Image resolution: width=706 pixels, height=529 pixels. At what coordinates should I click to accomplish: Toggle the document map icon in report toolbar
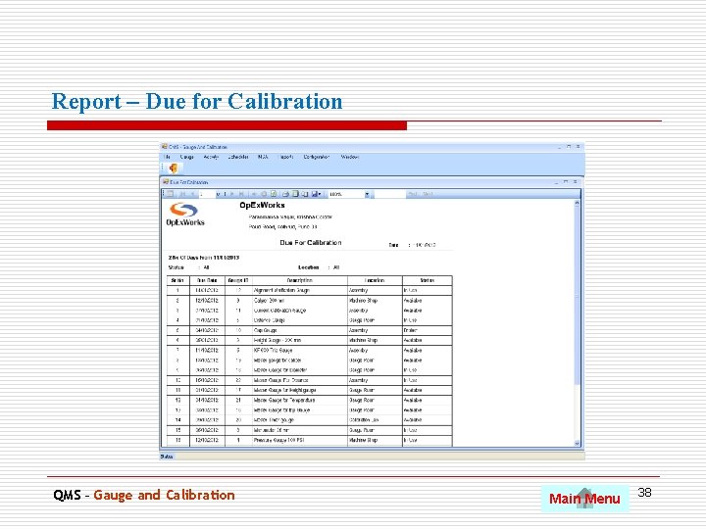170,194
